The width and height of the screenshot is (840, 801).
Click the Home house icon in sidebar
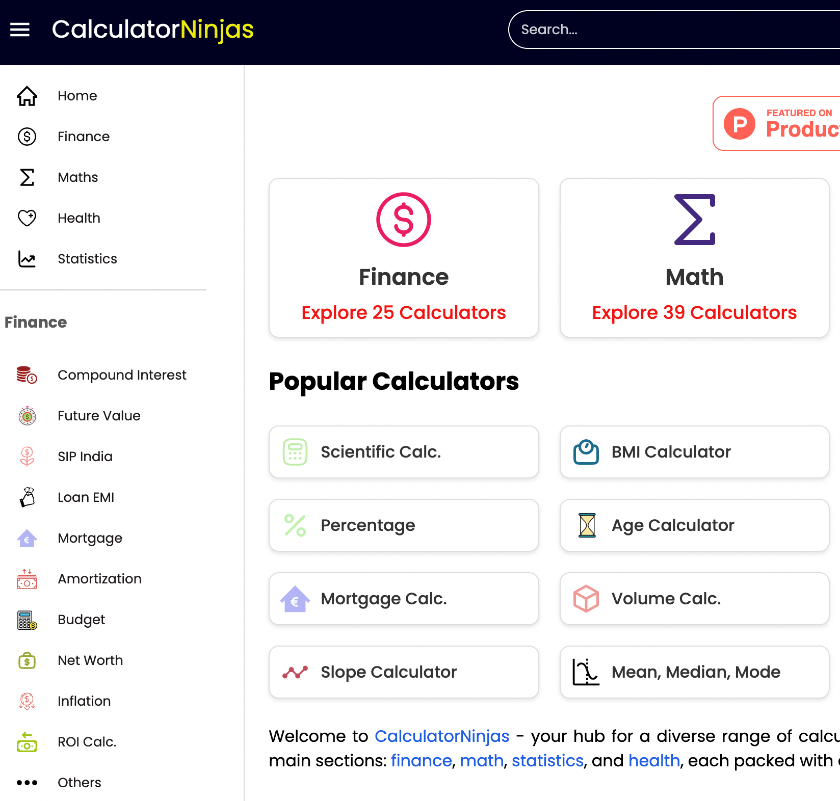pos(27,96)
